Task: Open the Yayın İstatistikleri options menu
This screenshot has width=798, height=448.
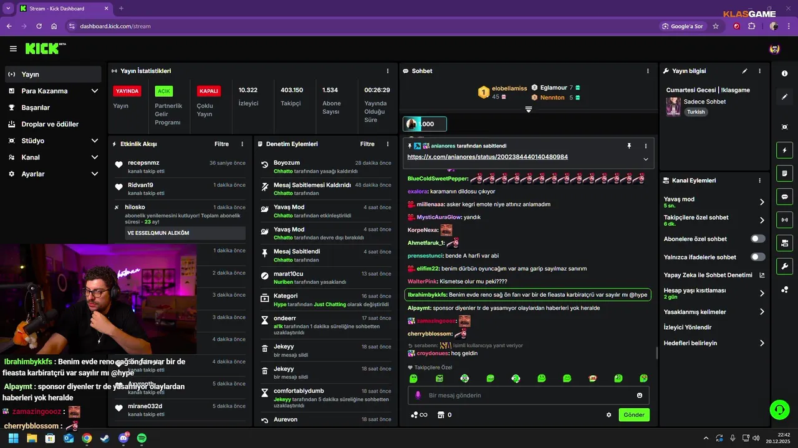Action: point(388,71)
